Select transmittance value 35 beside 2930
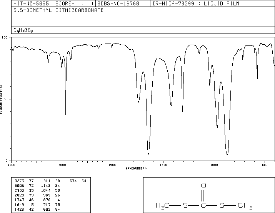The image size is (275, 213). click(x=32, y=190)
